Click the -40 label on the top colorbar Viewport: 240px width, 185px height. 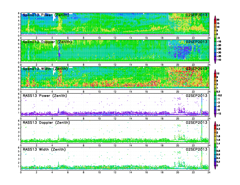pos(219,60)
